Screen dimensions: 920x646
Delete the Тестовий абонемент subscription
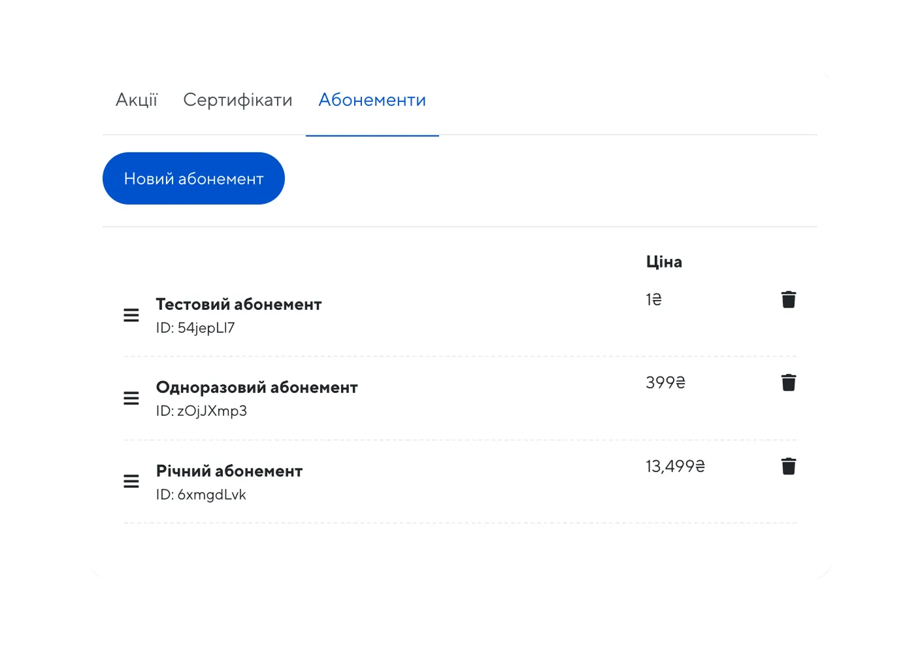(x=789, y=299)
